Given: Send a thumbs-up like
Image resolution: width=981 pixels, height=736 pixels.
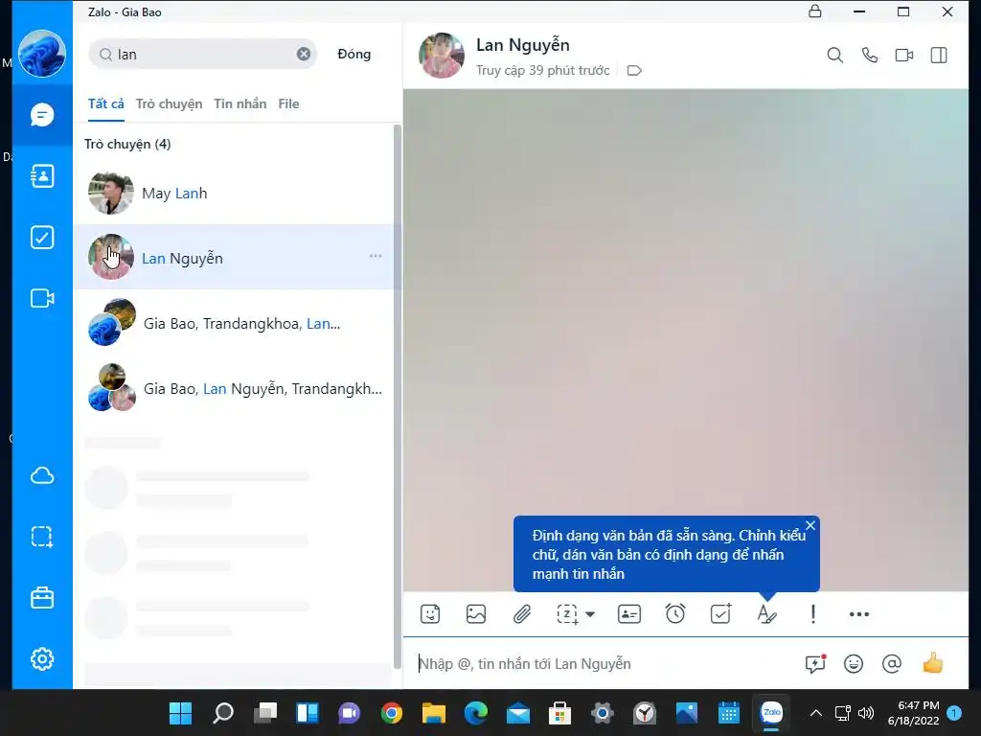Looking at the screenshot, I should tap(932, 662).
